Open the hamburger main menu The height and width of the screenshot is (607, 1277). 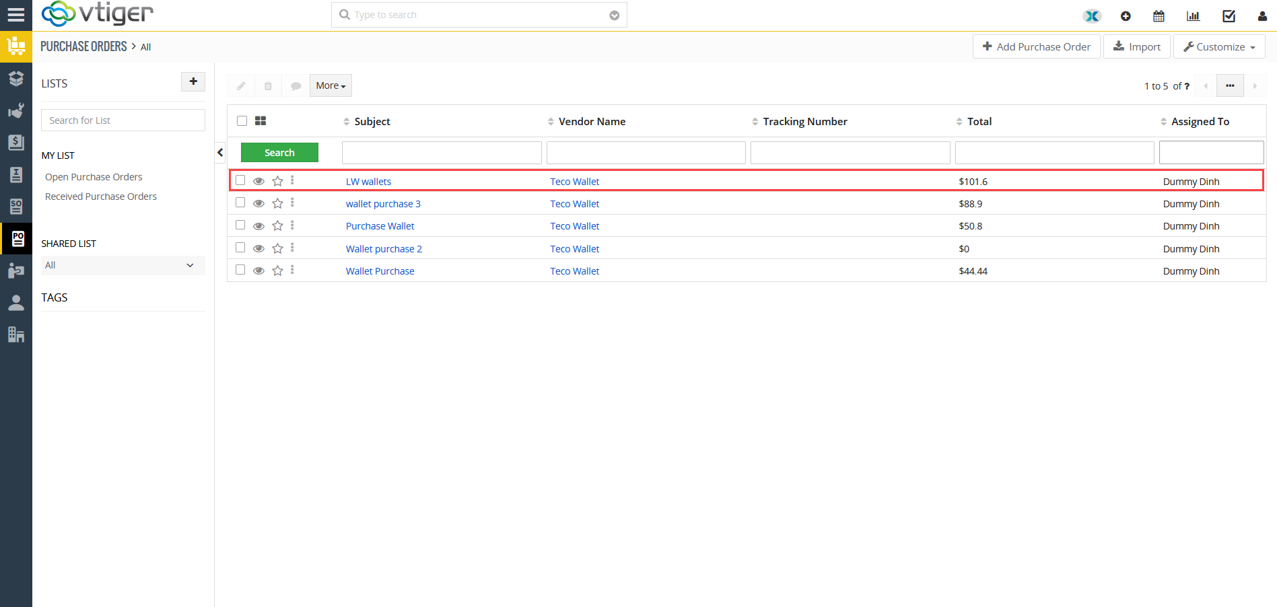pyautogui.click(x=15, y=15)
